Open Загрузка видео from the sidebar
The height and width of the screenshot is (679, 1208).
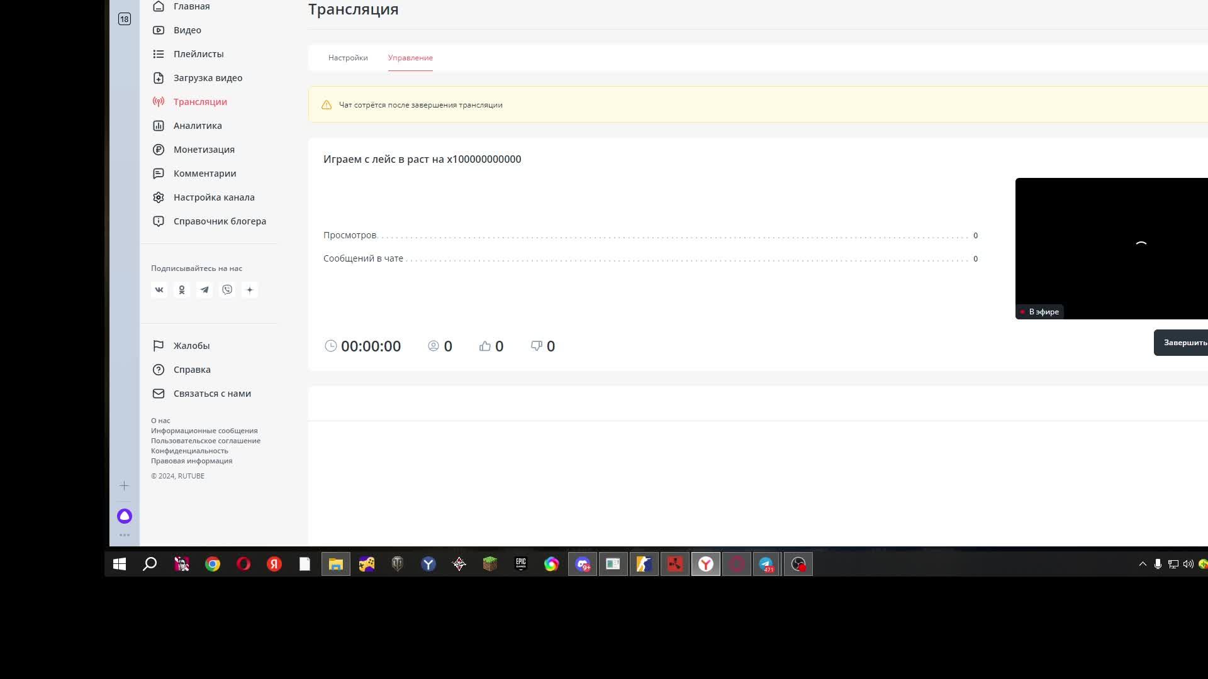[208, 77]
